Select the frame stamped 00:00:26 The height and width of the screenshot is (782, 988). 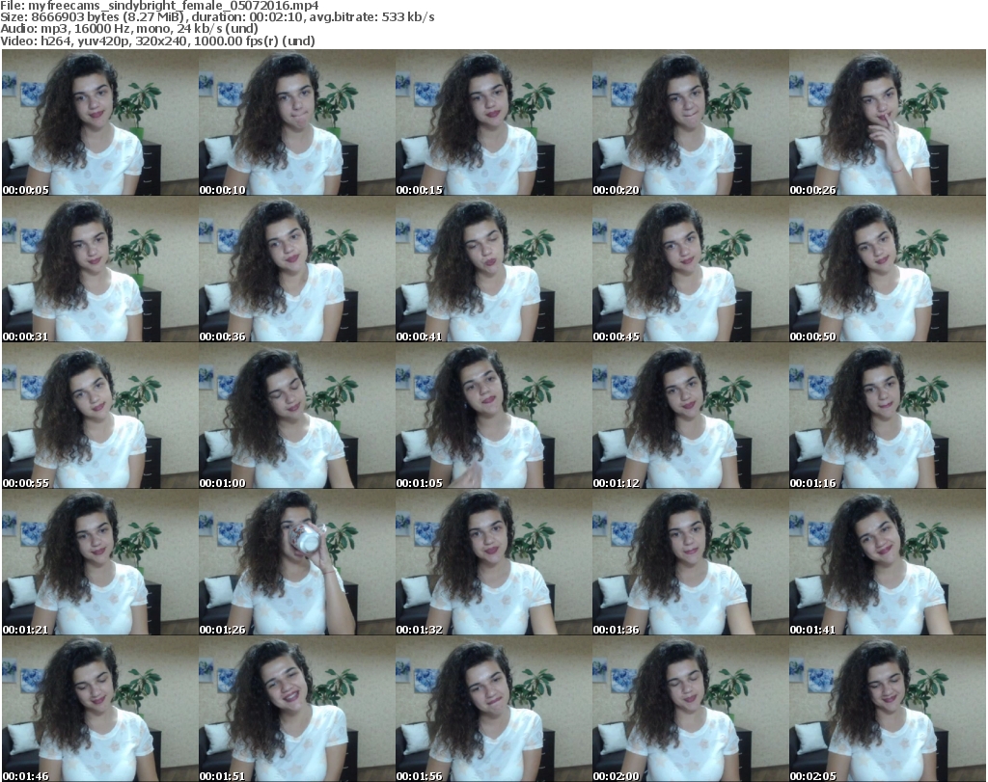coord(888,122)
